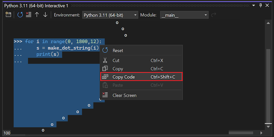274x137 pixels.
Task: Click the new interactive window icon
Action: [8, 15]
